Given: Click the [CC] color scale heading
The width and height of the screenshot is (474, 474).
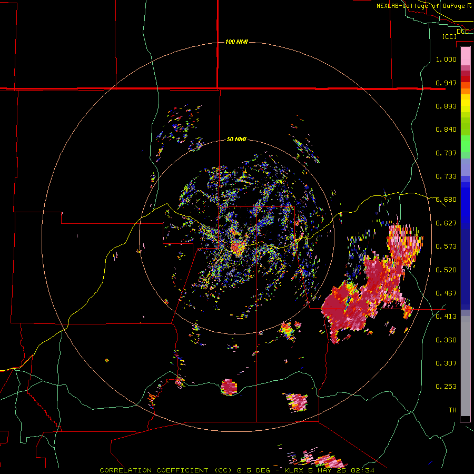Looking at the screenshot, I should point(450,36).
